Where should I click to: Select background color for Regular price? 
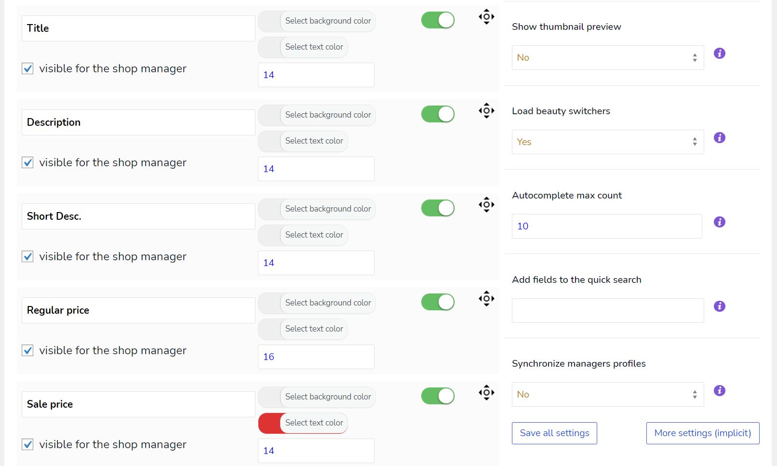pyautogui.click(x=317, y=303)
